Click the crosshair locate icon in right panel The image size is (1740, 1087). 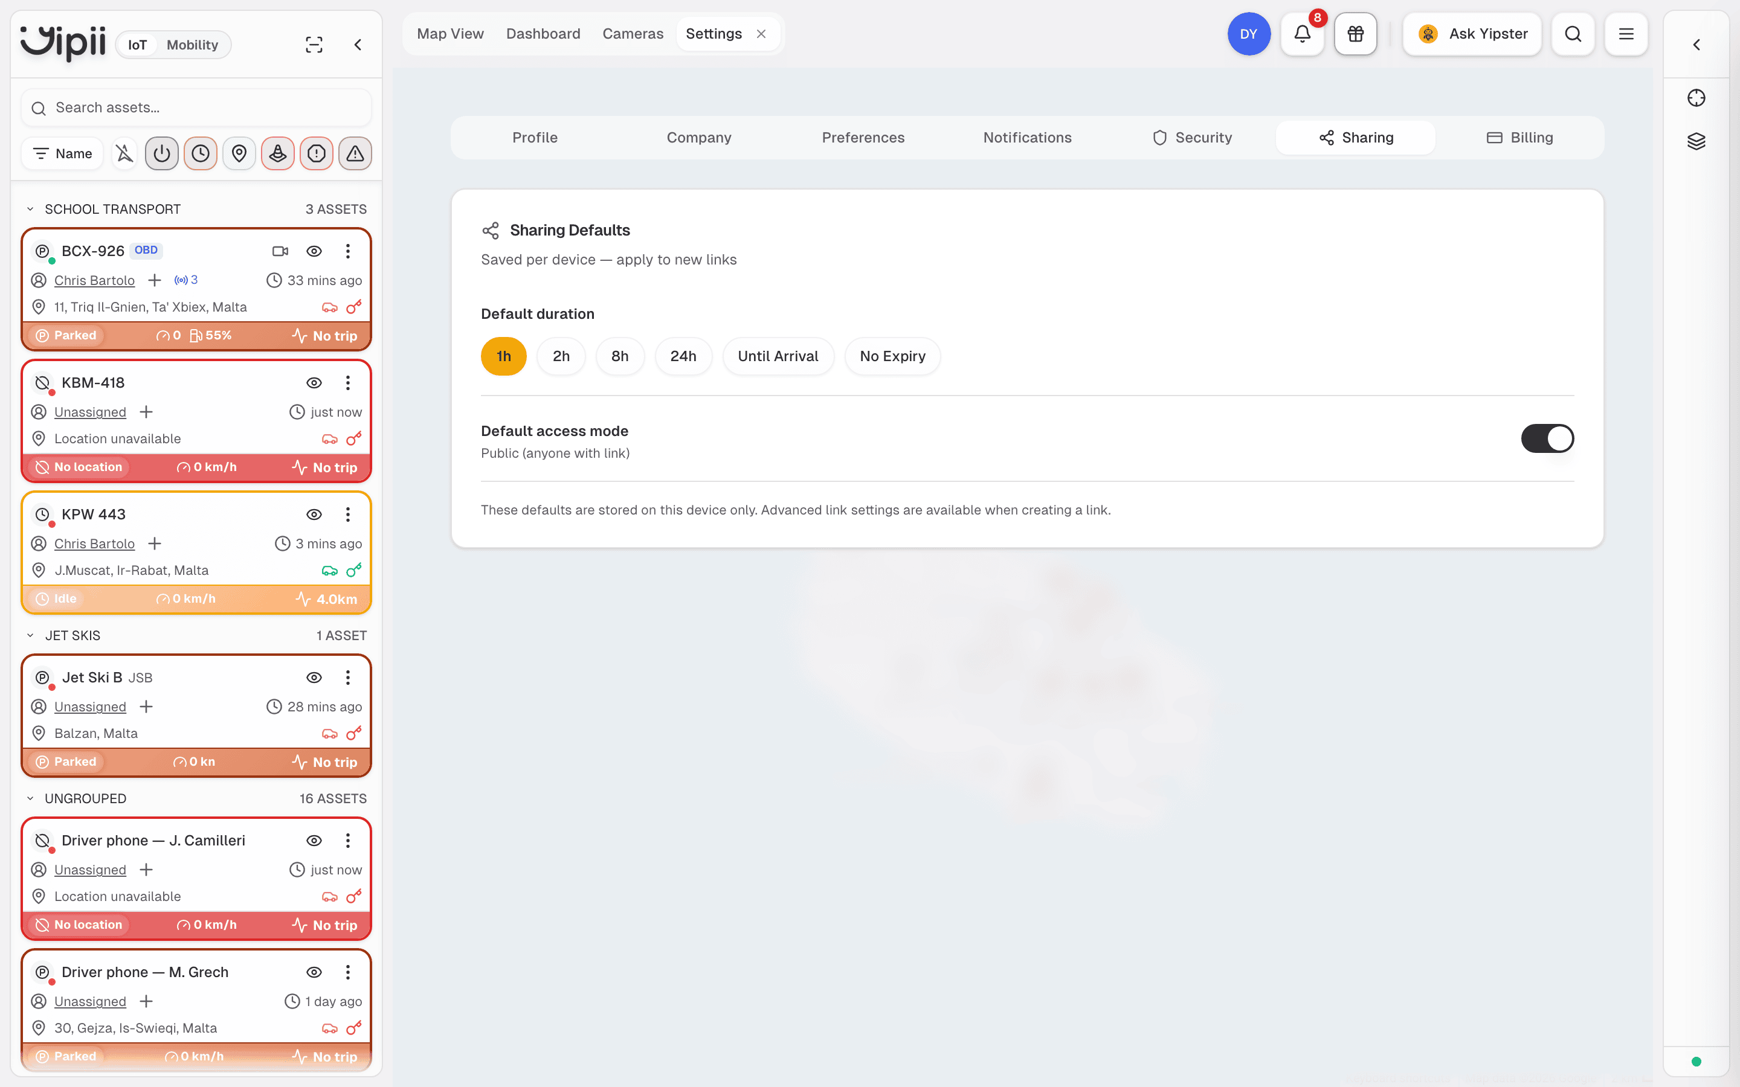[1696, 98]
